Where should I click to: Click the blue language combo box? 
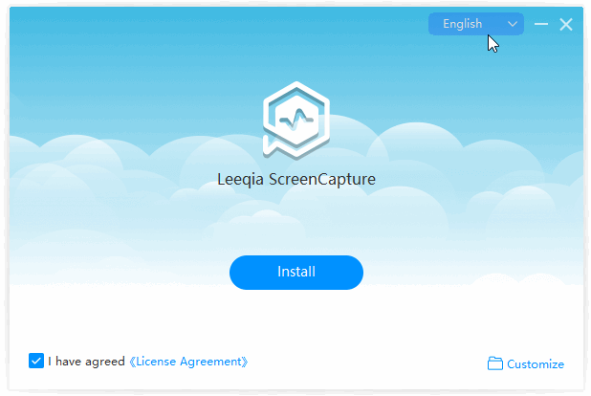pos(476,24)
